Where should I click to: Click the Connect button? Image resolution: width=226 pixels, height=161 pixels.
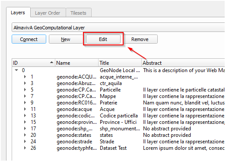click(29, 39)
